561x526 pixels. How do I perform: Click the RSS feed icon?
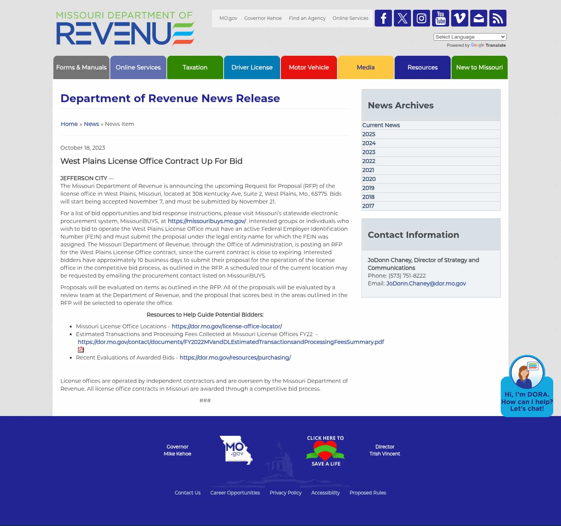(x=497, y=18)
